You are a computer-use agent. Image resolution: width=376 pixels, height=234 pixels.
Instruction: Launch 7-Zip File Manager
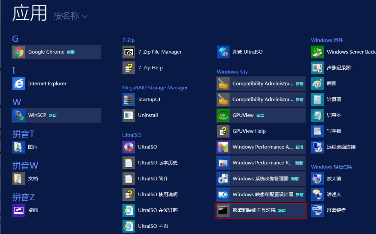129,52
